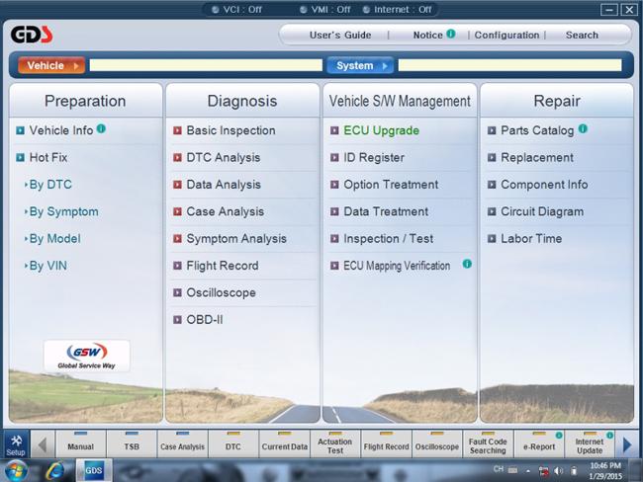Open the Windows Start menu

click(x=17, y=470)
